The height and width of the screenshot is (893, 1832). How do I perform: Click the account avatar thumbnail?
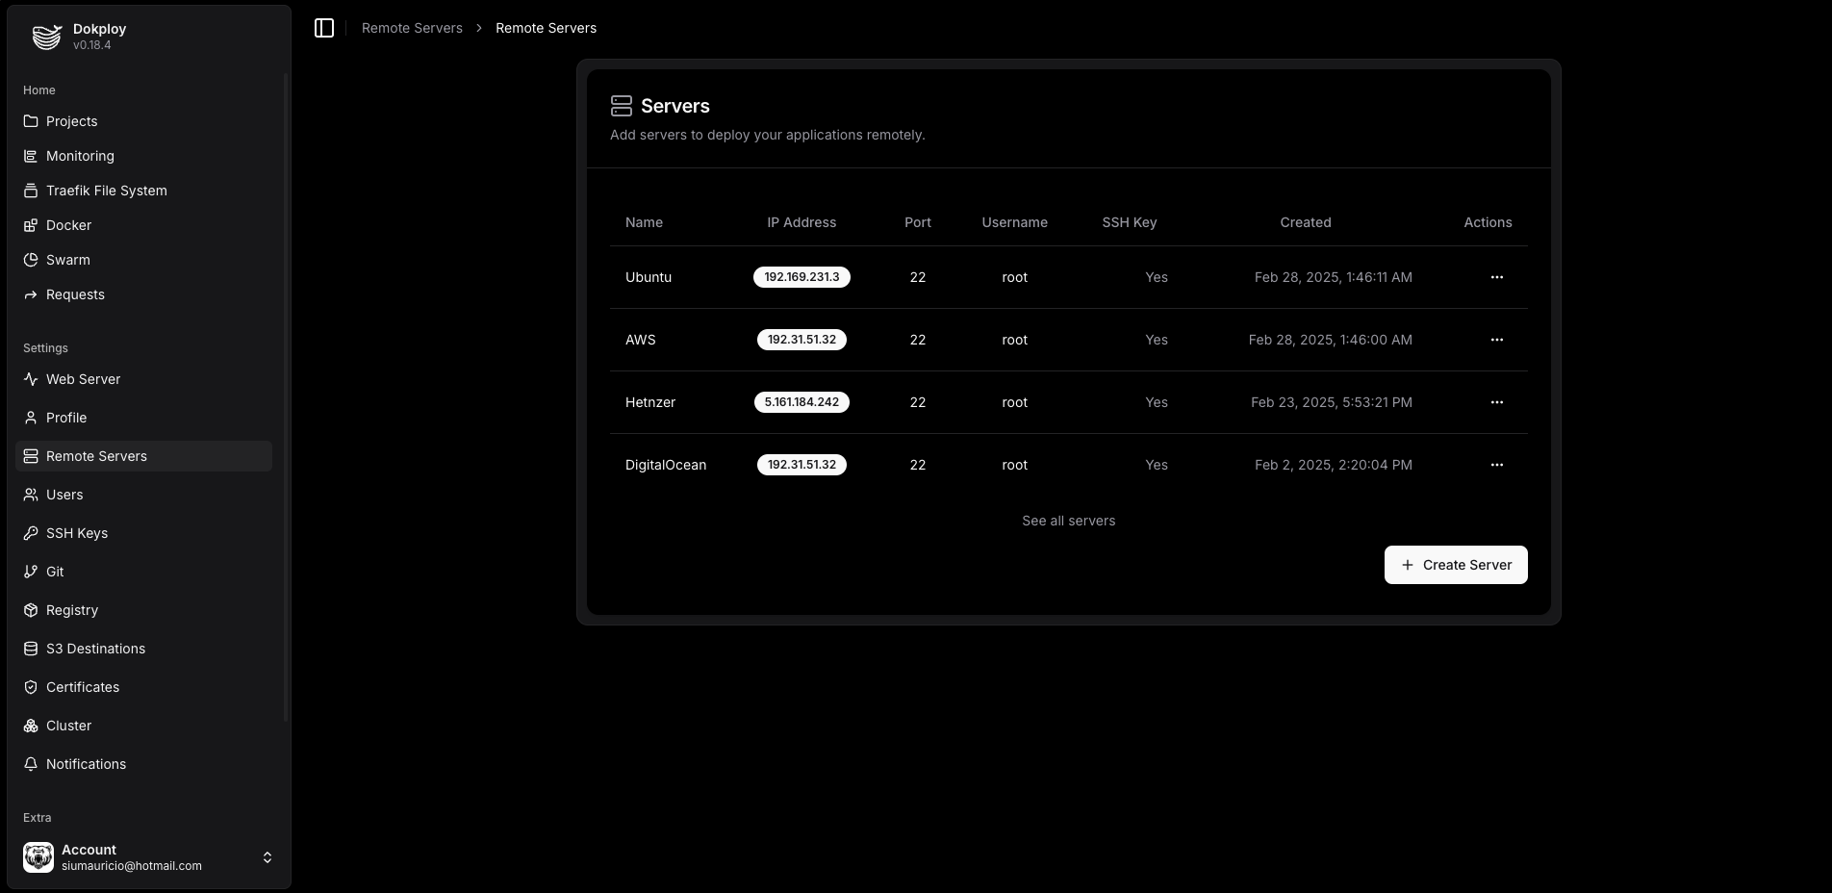[x=38, y=857]
